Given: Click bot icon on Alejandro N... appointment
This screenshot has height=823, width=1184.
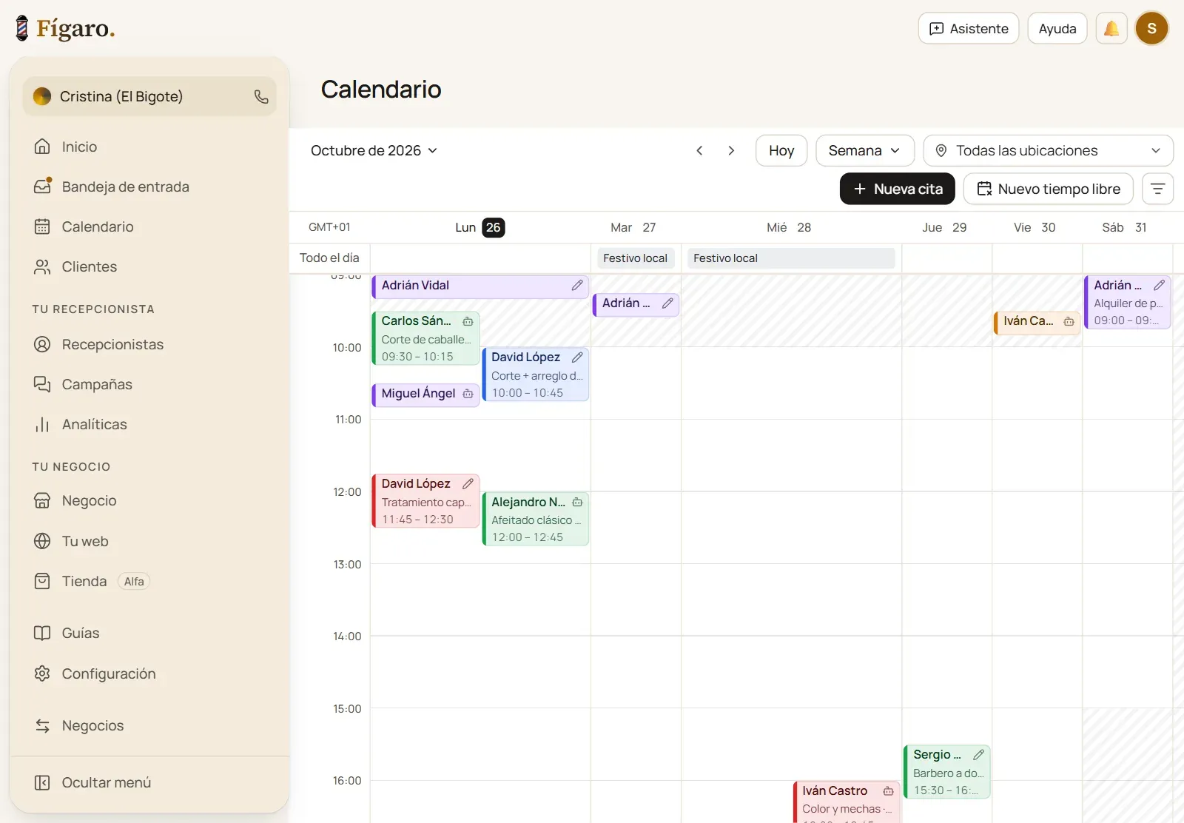Looking at the screenshot, I should (x=577, y=503).
